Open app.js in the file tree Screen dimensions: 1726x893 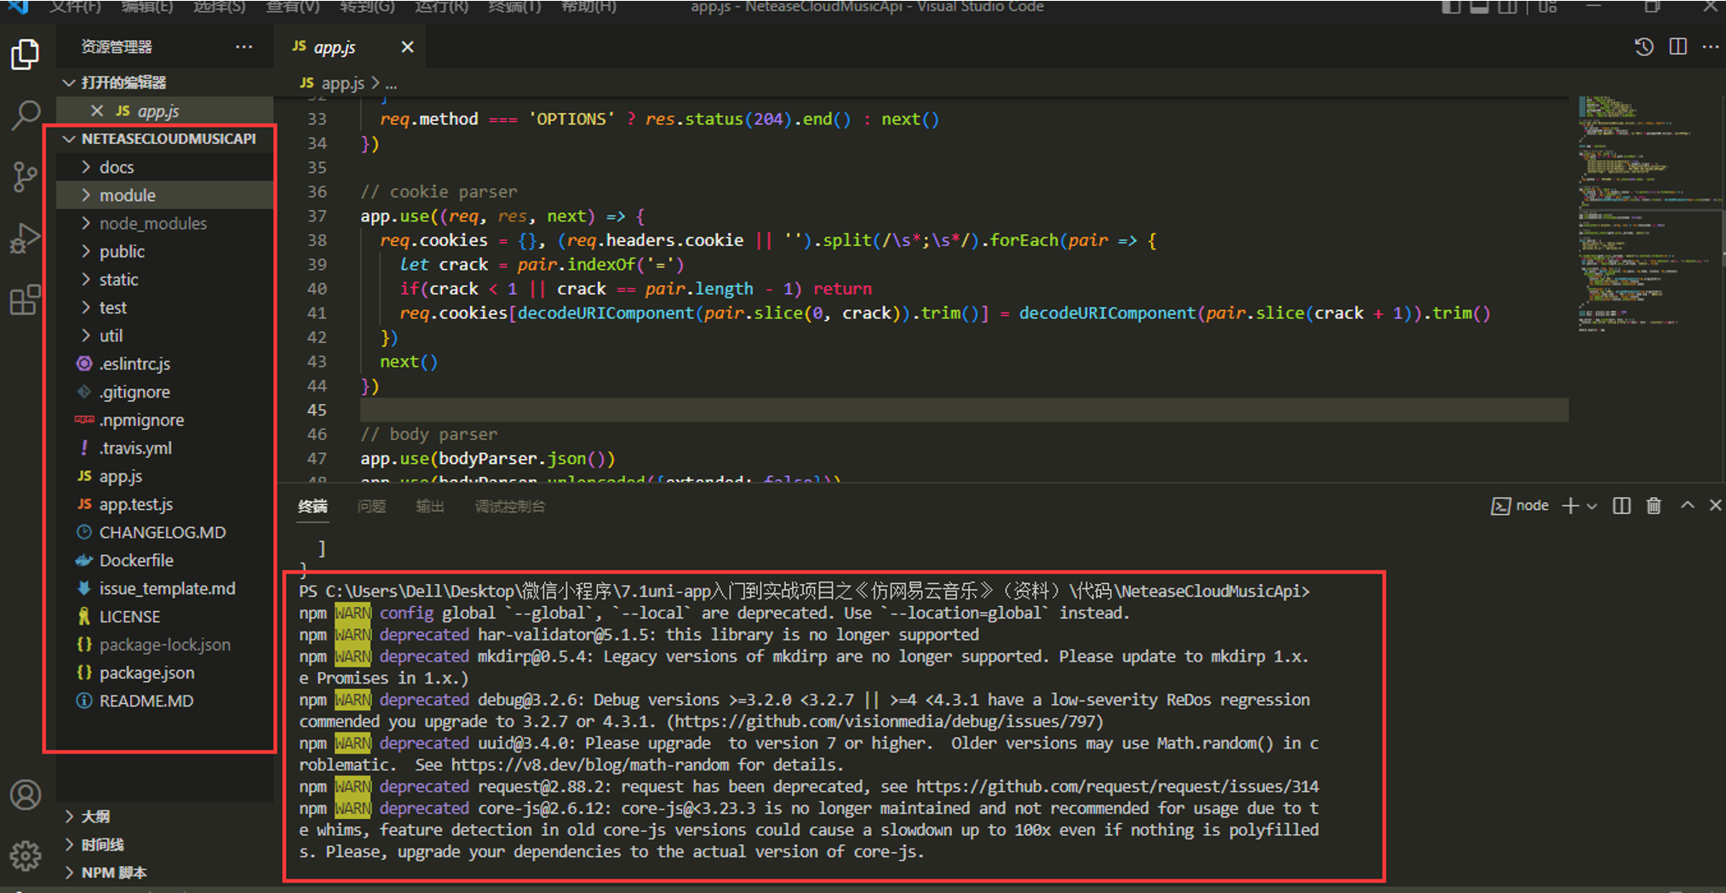[x=166, y=476]
